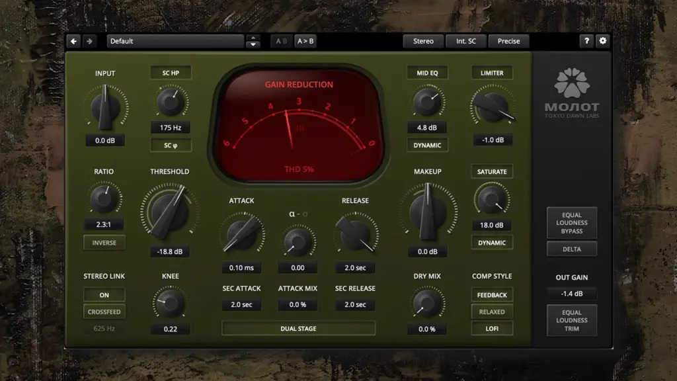Click the EQUAL LOUDNESS BYPASS button
This screenshot has height=381, width=677.
572,223
